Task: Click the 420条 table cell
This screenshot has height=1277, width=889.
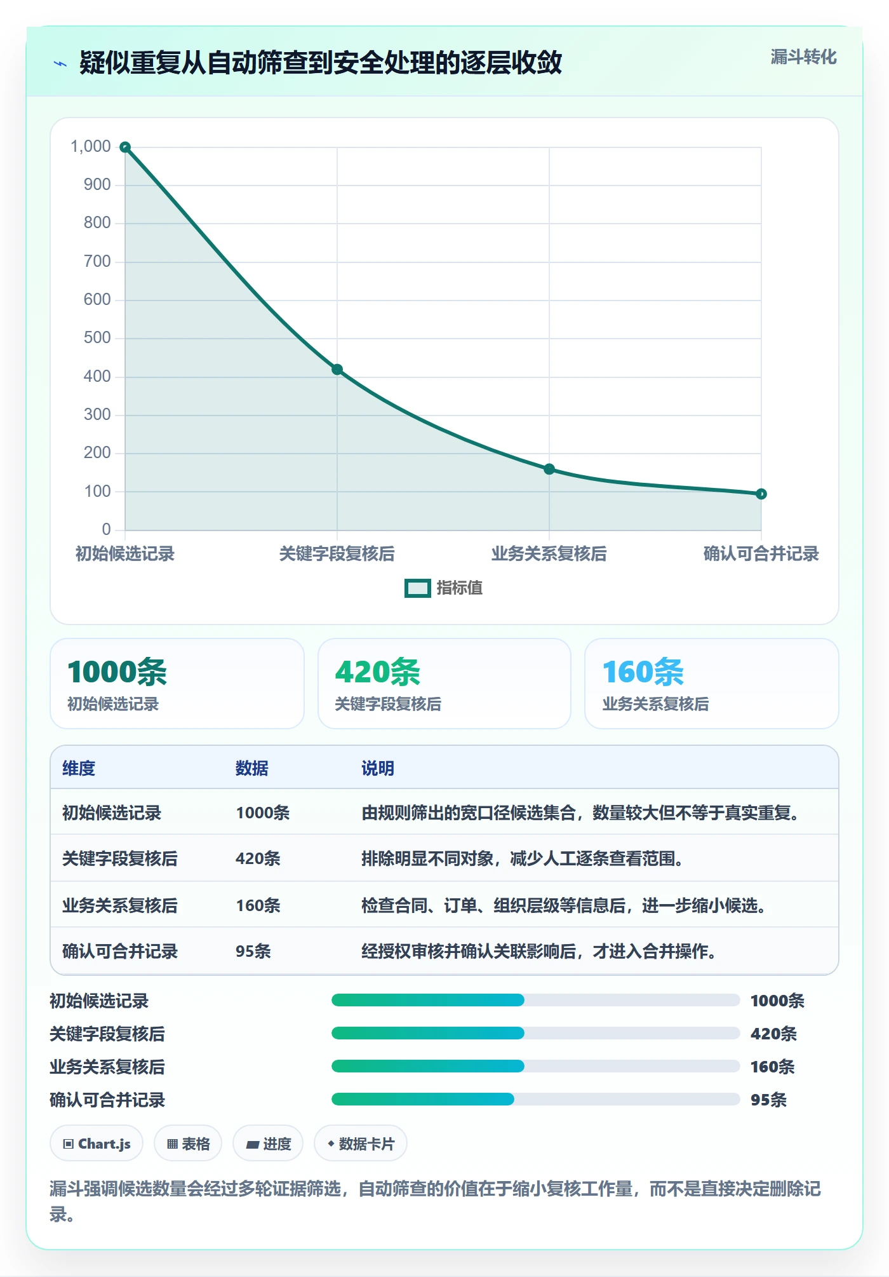Action: tap(258, 859)
